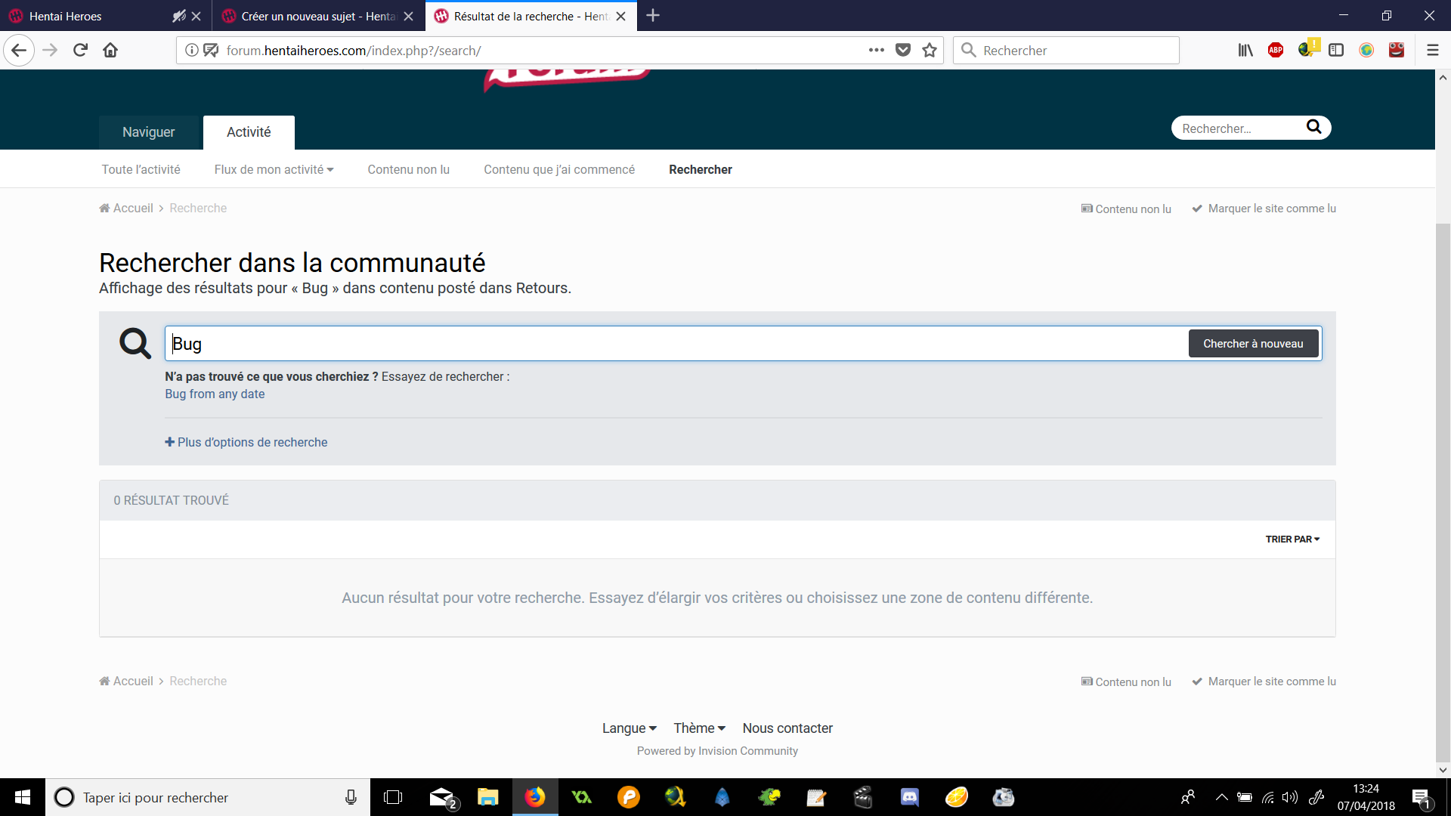Mute the first Hentai Heroes tab

tap(178, 16)
